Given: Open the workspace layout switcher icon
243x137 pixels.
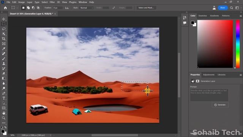Looking at the screenshot, I should click(x=237, y=8).
